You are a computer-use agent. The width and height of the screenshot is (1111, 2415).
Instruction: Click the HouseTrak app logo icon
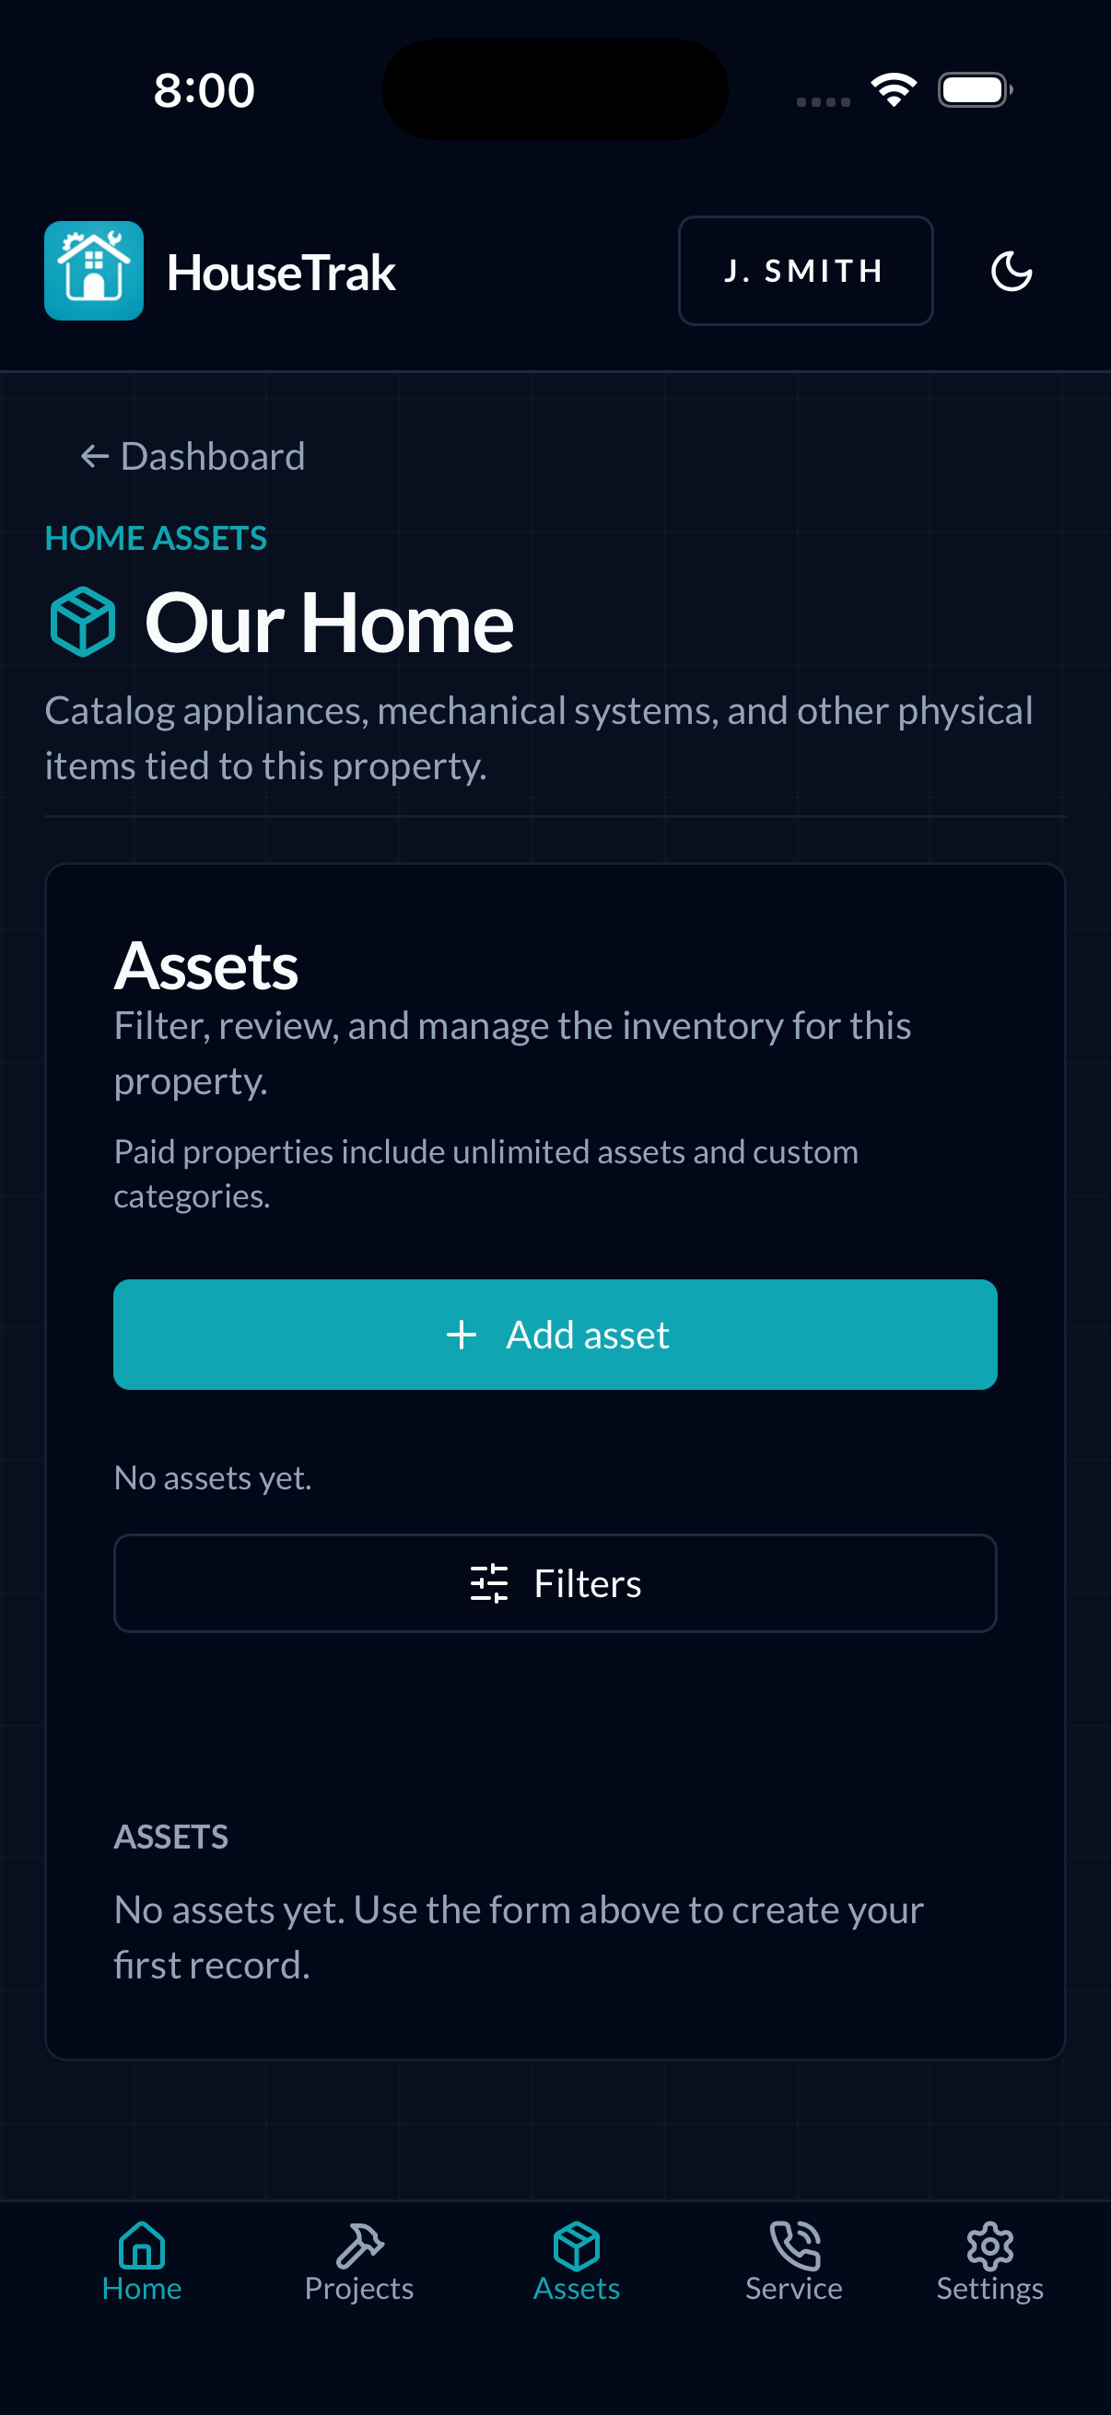click(93, 270)
